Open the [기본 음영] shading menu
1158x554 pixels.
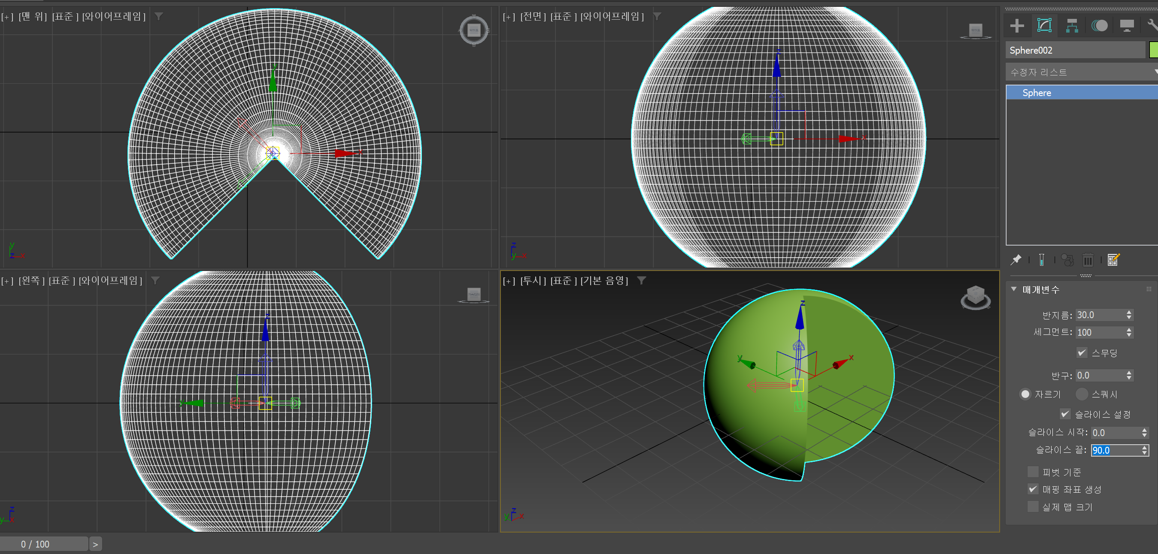pos(604,280)
